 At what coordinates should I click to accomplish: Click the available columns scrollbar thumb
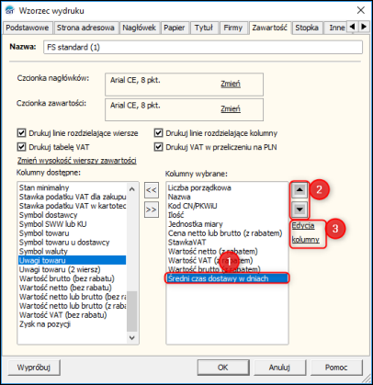tap(132, 311)
